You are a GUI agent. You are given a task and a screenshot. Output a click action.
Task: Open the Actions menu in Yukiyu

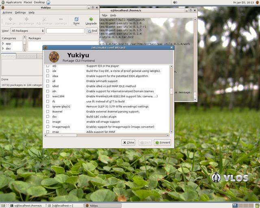pos(7,13)
